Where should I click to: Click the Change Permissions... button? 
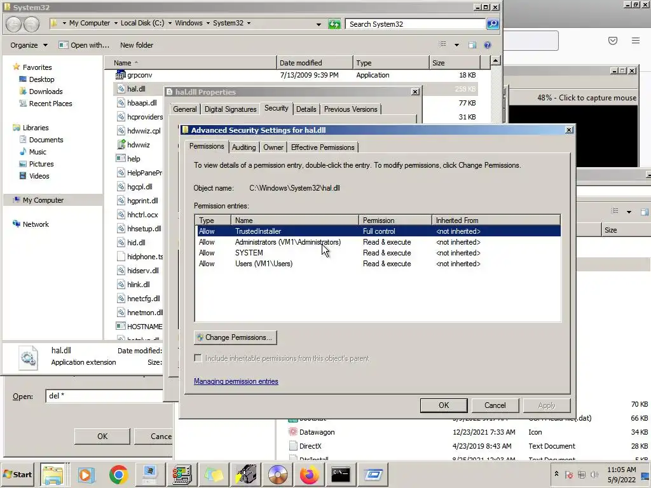coord(235,337)
